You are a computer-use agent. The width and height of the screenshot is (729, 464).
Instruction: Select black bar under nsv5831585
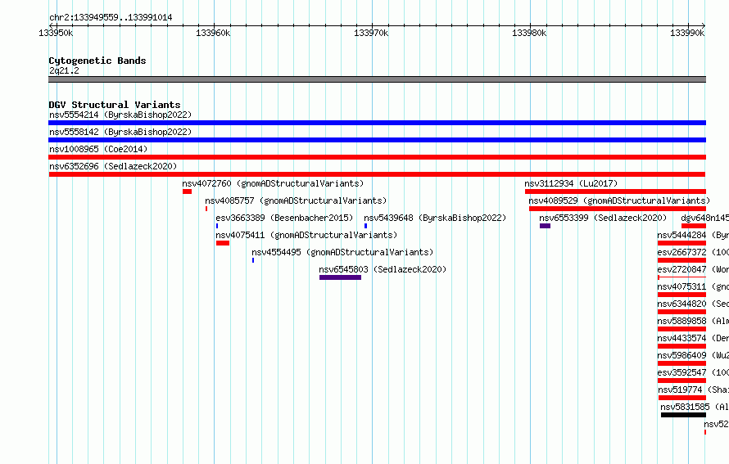[x=683, y=415]
